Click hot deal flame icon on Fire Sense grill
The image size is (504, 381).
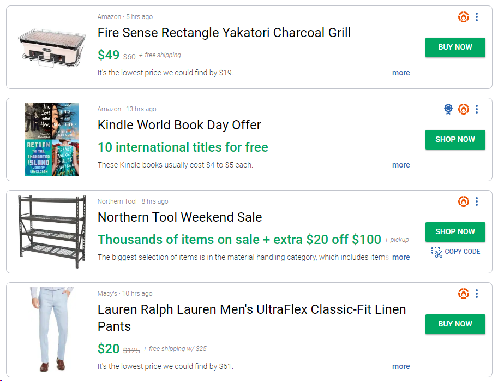click(464, 17)
